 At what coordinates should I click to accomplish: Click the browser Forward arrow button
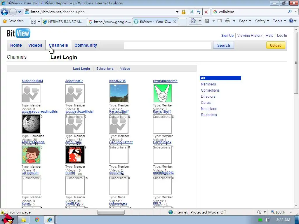click(13, 12)
